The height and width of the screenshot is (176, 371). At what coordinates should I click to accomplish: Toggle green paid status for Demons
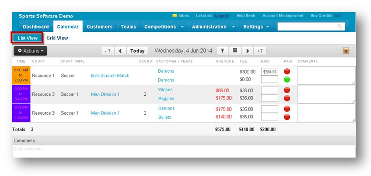coord(287,80)
